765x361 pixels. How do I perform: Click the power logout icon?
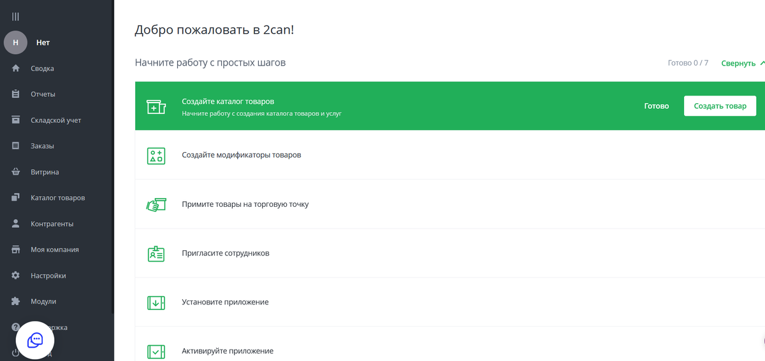pos(15,353)
